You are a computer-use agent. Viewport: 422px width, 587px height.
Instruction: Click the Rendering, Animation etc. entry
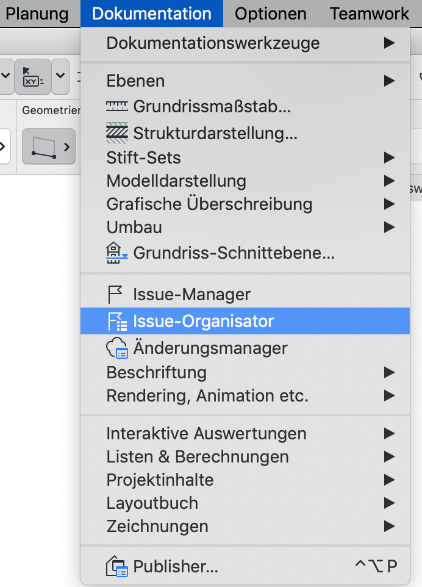(207, 395)
